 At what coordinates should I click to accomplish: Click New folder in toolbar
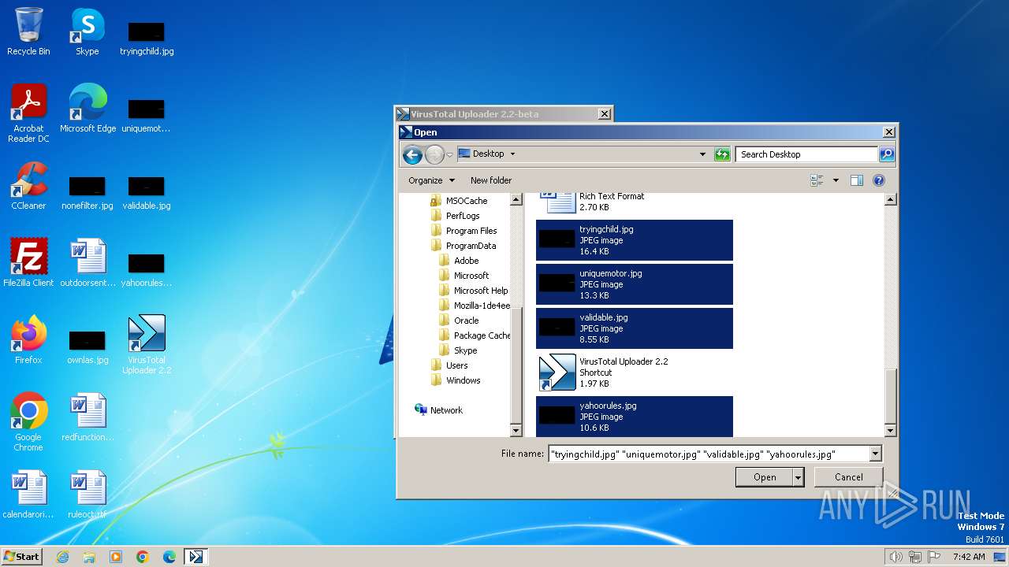491,180
